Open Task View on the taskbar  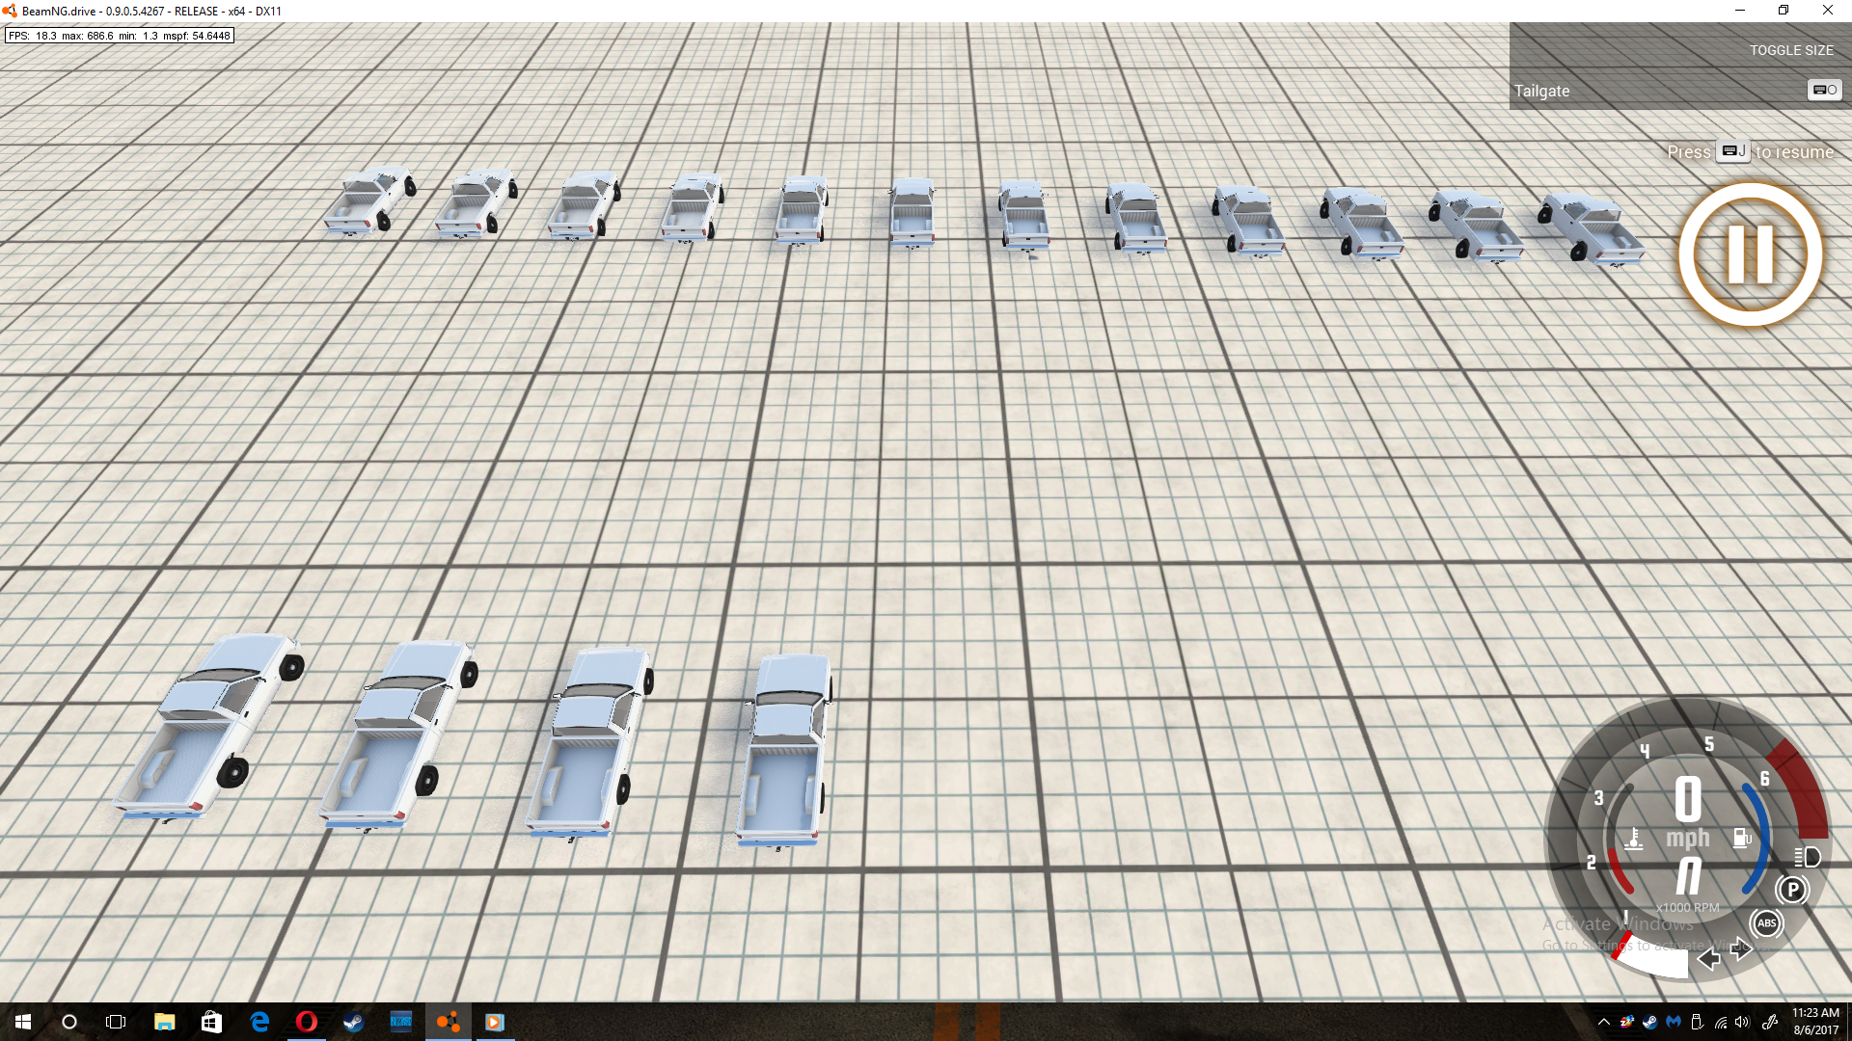(x=116, y=1022)
